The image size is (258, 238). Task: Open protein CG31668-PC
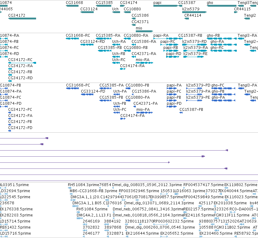(x=78, y=86)
